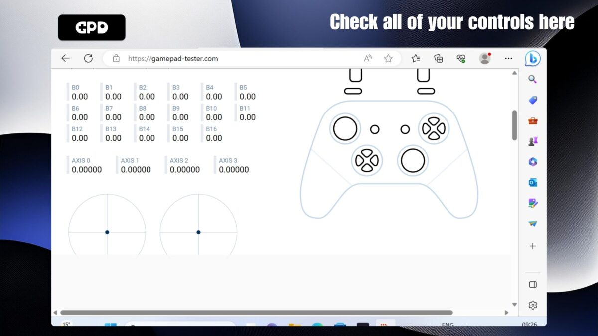Toggle the sidebar panel open or closed
This screenshot has width=598, height=336.
[x=533, y=284]
